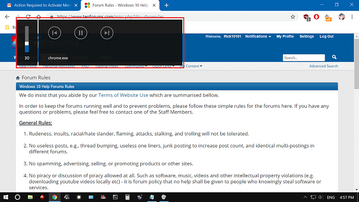Open the forum Settings link

pos(306,36)
